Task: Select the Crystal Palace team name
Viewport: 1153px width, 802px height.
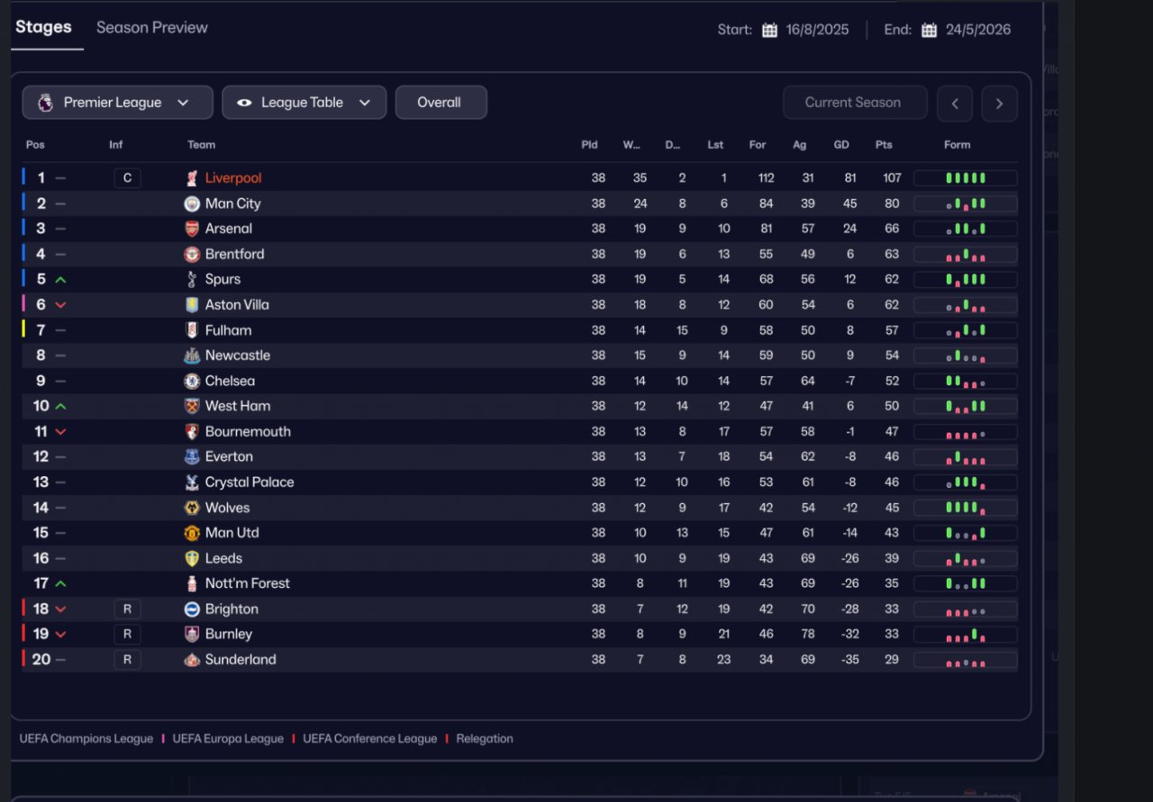Action: 250,482
